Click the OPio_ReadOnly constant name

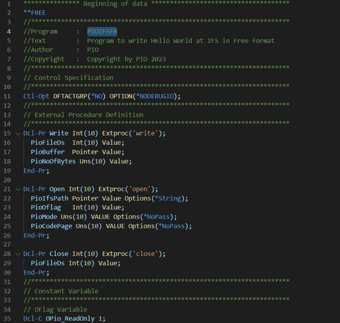[x=70, y=319]
